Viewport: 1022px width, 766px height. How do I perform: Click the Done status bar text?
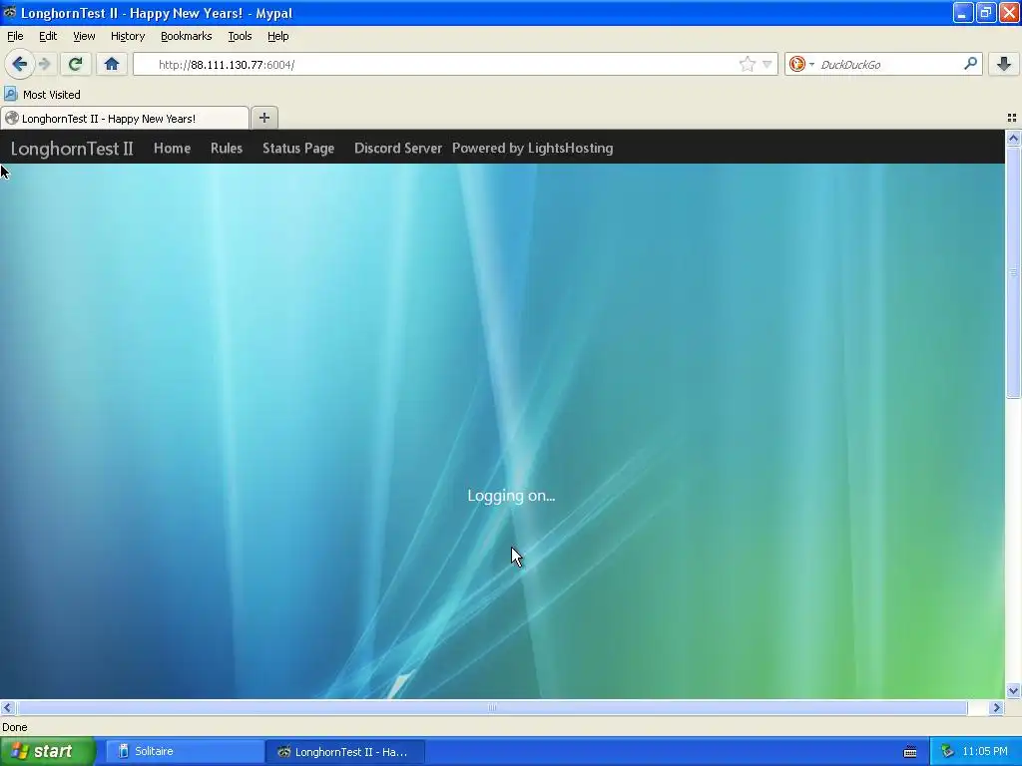(14, 727)
